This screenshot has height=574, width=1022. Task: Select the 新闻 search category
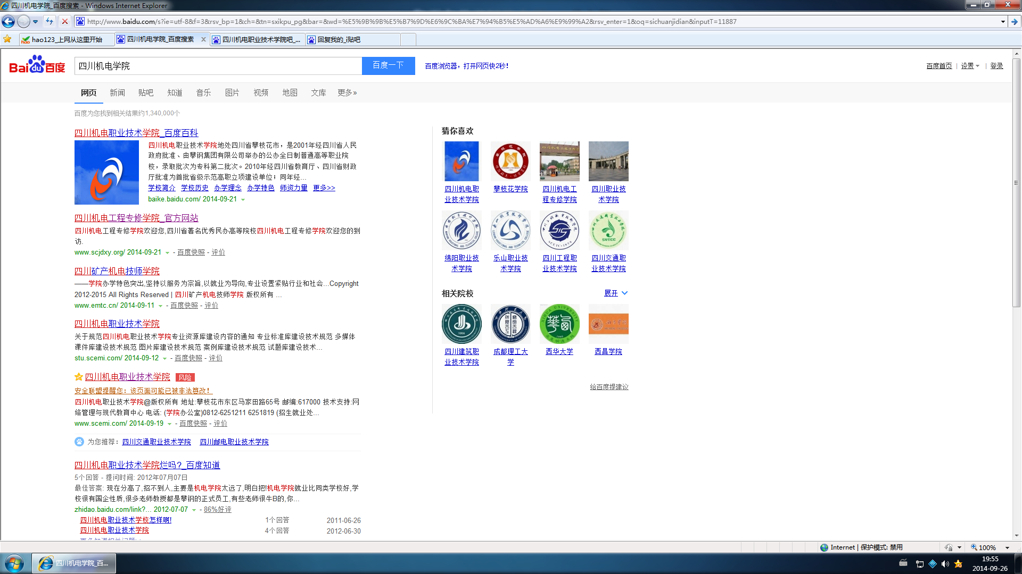click(x=117, y=92)
